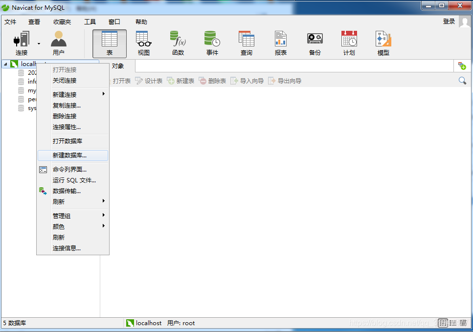Click the user avatar icon beside 登录
The width and height of the screenshot is (473, 332).
tap(465, 22)
